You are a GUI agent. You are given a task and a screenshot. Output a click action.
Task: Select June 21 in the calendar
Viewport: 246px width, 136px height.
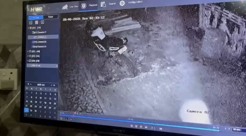(x=26, y=106)
